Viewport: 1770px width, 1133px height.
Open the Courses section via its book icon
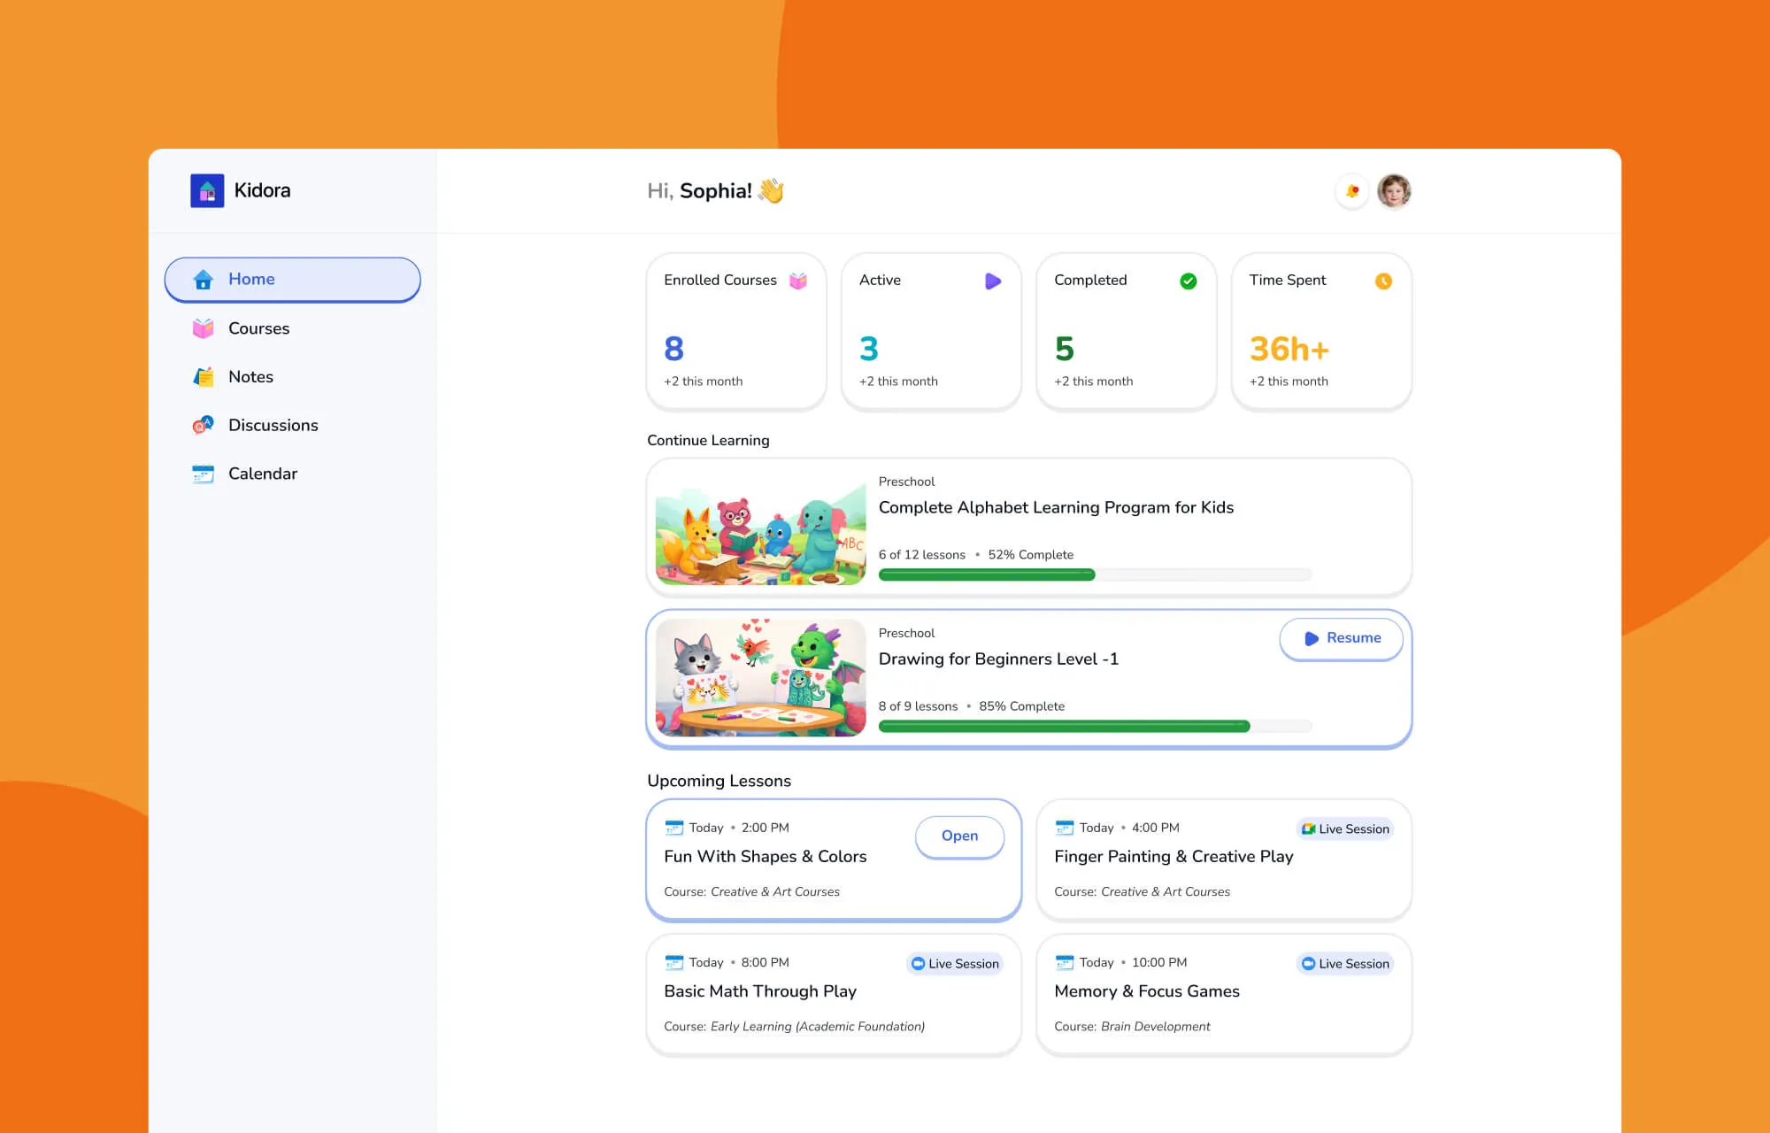tap(203, 328)
